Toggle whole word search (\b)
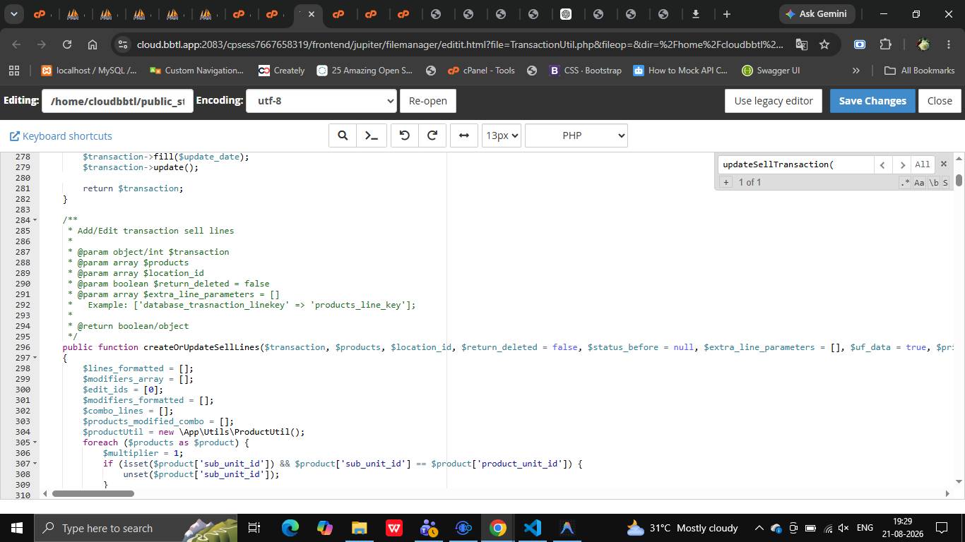This screenshot has height=542, width=965. (x=933, y=183)
